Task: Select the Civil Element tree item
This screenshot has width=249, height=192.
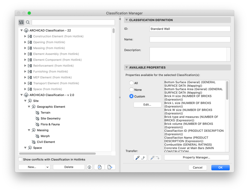Action: point(46,142)
